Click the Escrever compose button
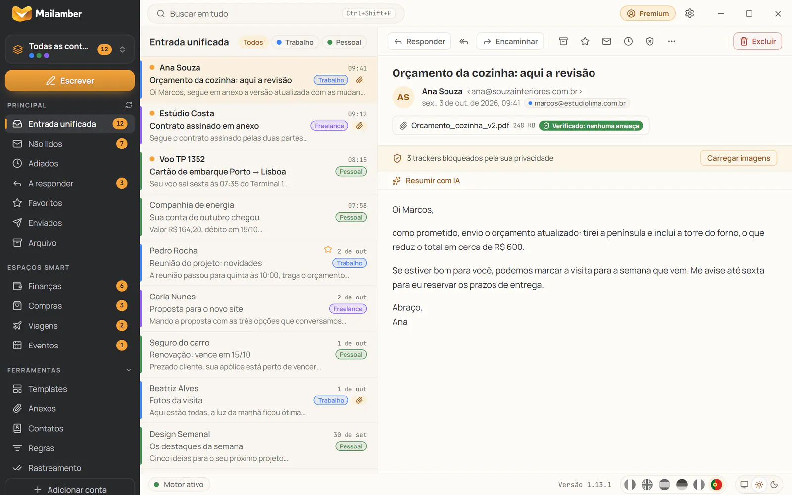 coord(70,81)
